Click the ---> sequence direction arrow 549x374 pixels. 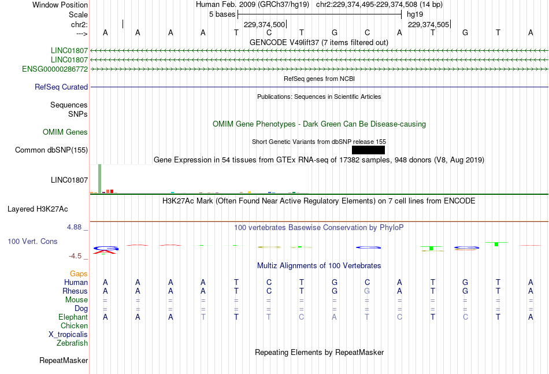coord(81,34)
